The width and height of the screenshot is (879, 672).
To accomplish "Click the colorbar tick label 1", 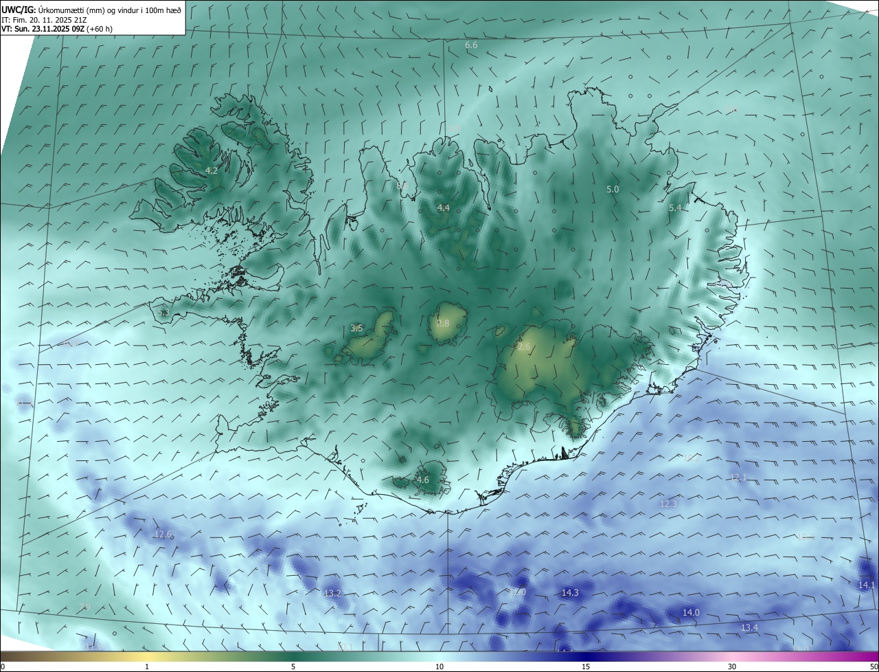I will click(x=147, y=667).
